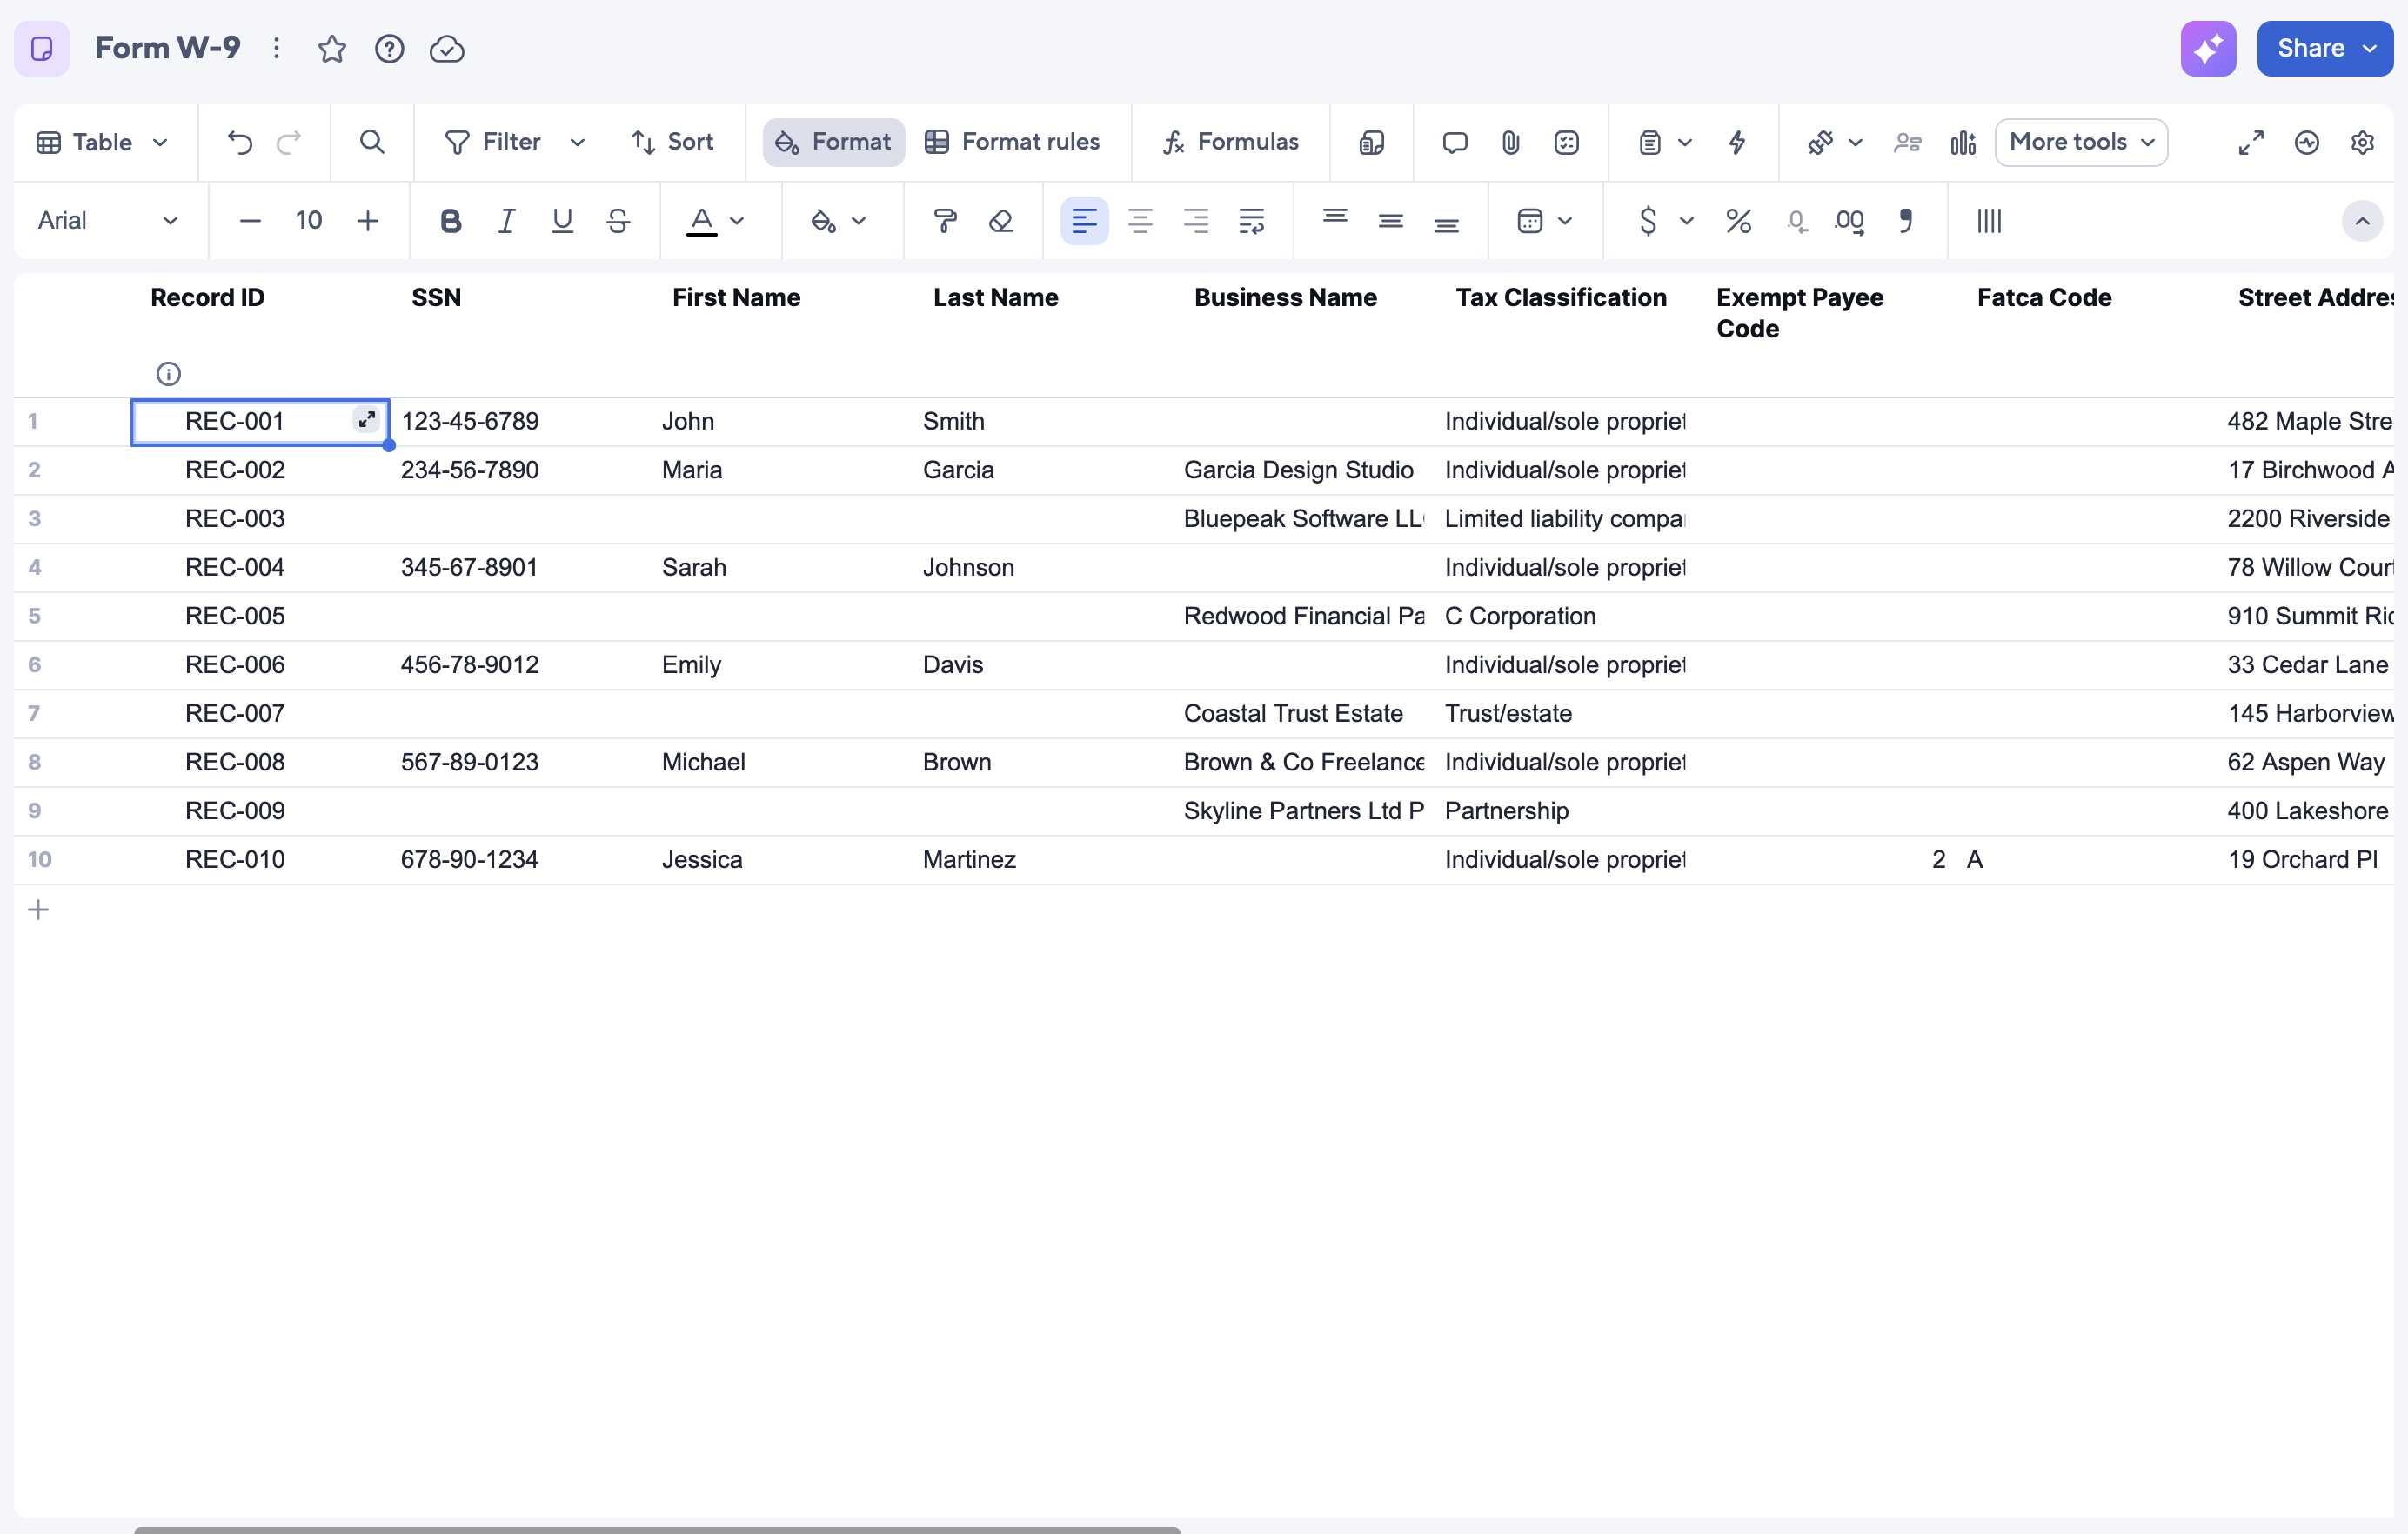Select the 678-90-1234 SSN cell
Screen dimensions: 2408x1534
tap(520, 859)
